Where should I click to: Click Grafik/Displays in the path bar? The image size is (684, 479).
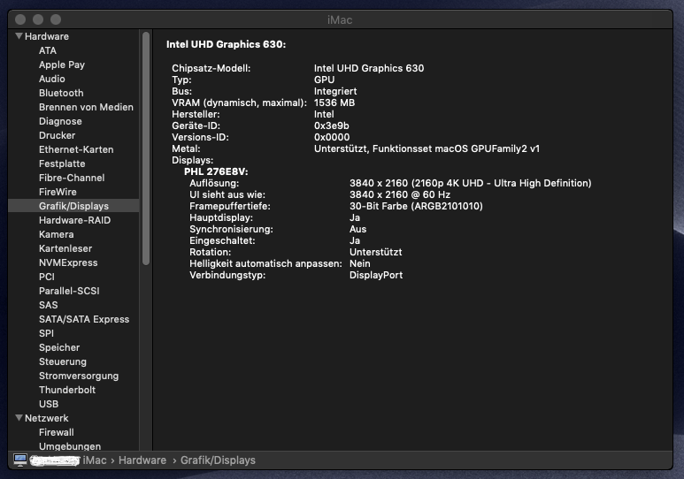218,460
